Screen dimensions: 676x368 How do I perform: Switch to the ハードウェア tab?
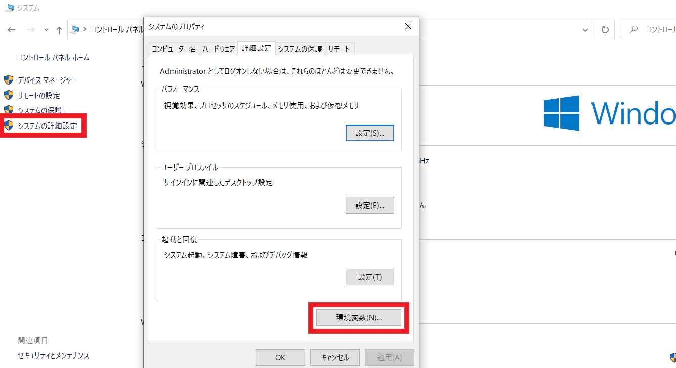coord(219,49)
